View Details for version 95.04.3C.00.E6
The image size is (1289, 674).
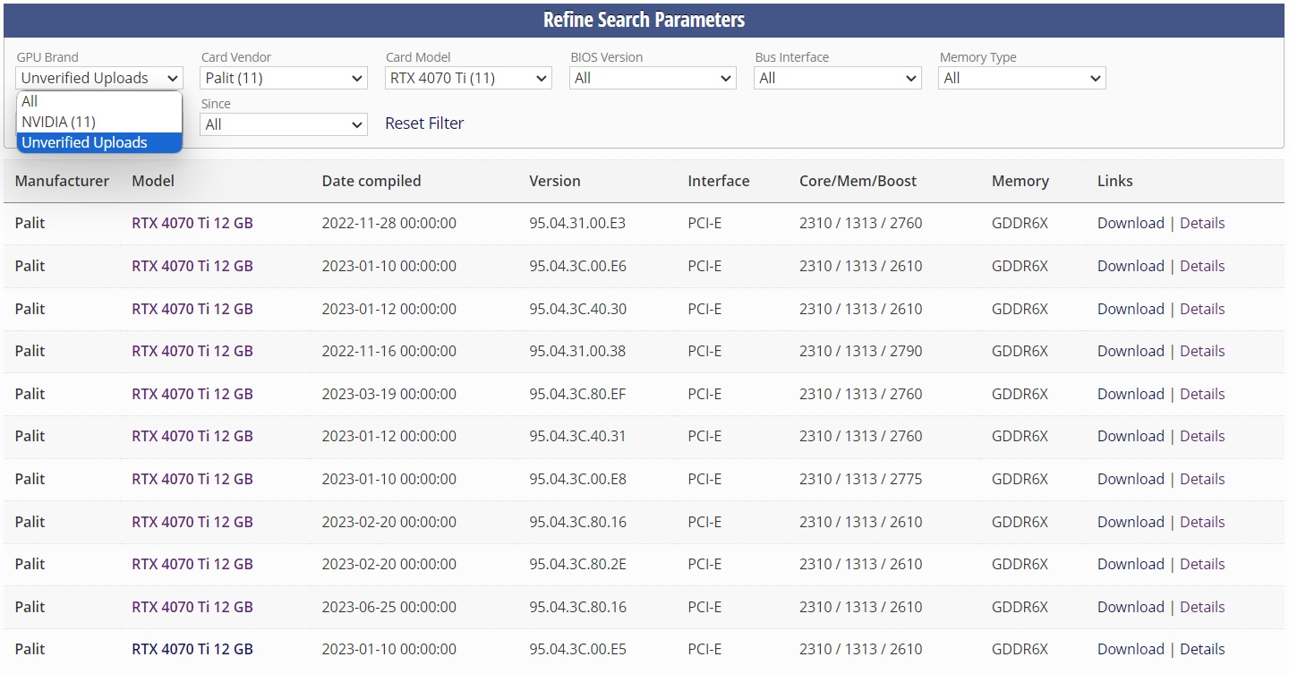[1202, 266]
